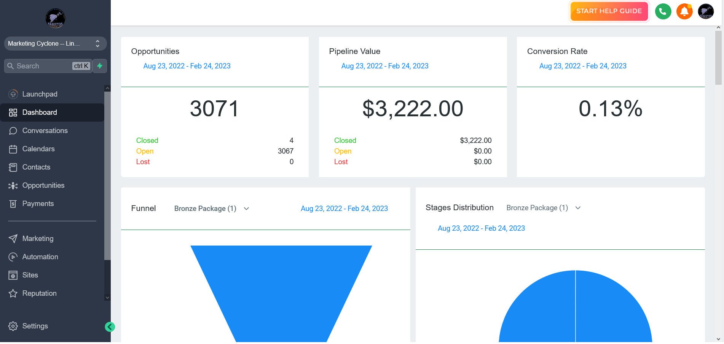Viewport: 724px width, 344px height.
Task: Click the sidebar menu scroll-up arrow
Action: [107, 88]
